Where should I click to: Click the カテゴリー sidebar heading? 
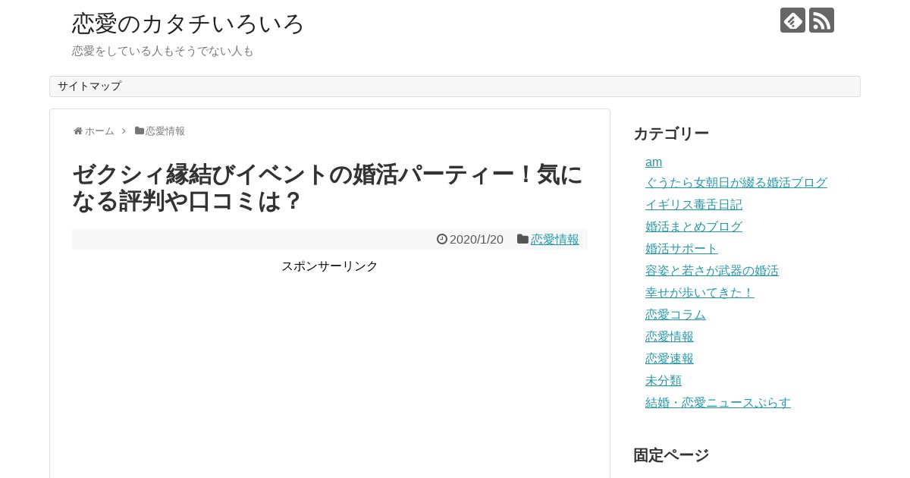pos(671,134)
